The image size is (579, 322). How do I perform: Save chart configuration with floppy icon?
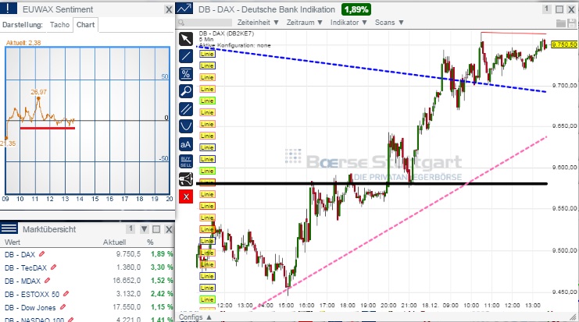coord(571,23)
